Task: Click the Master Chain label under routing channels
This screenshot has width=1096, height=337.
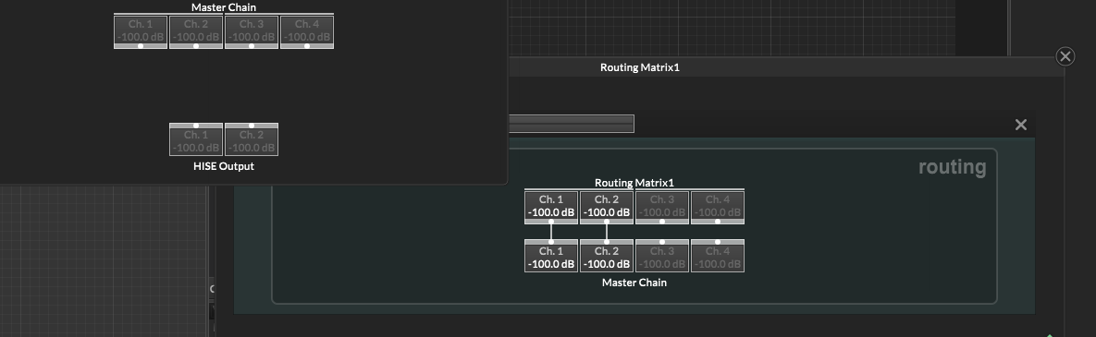Action: coord(634,283)
